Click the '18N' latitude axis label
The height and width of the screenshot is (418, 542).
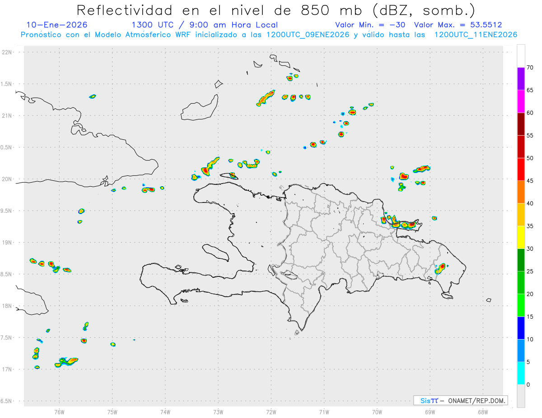pyautogui.click(x=8, y=306)
